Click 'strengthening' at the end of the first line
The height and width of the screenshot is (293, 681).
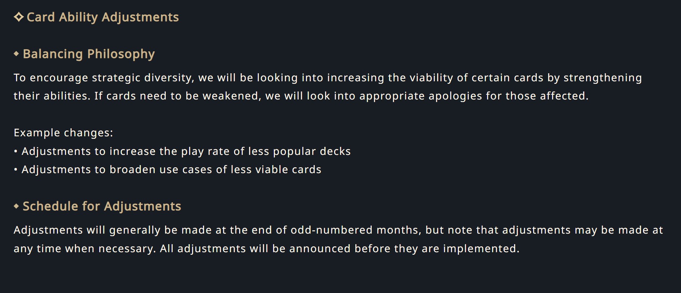click(602, 78)
